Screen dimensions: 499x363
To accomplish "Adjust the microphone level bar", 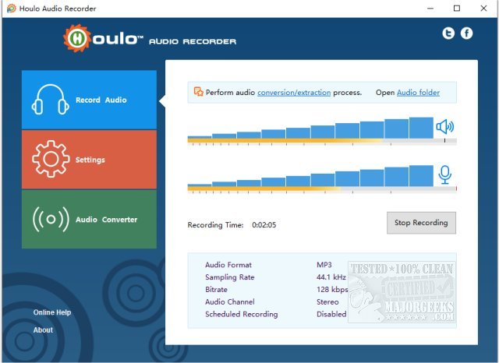I will pos(310,176).
